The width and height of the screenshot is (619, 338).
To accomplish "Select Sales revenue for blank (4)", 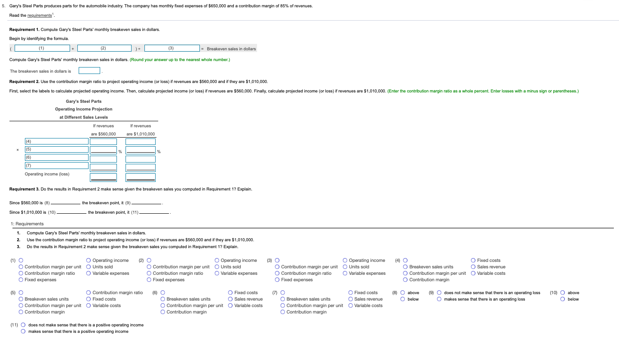I will (473, 266).
